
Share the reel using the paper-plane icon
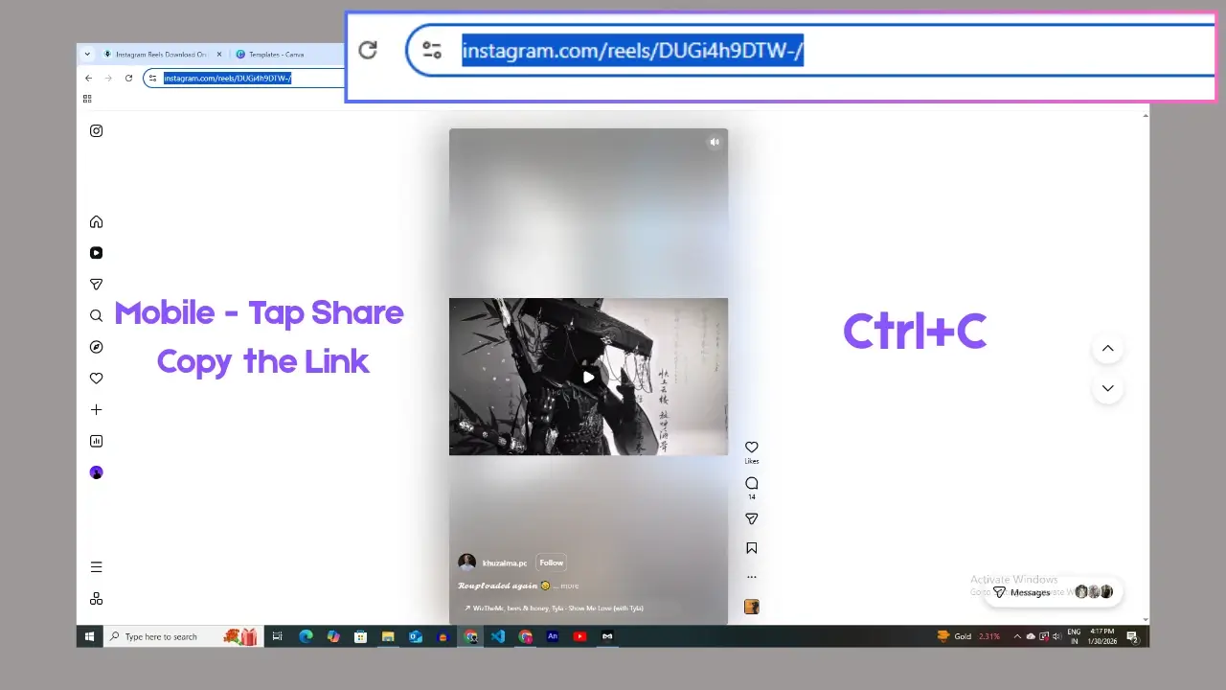(x=752, y=518)
